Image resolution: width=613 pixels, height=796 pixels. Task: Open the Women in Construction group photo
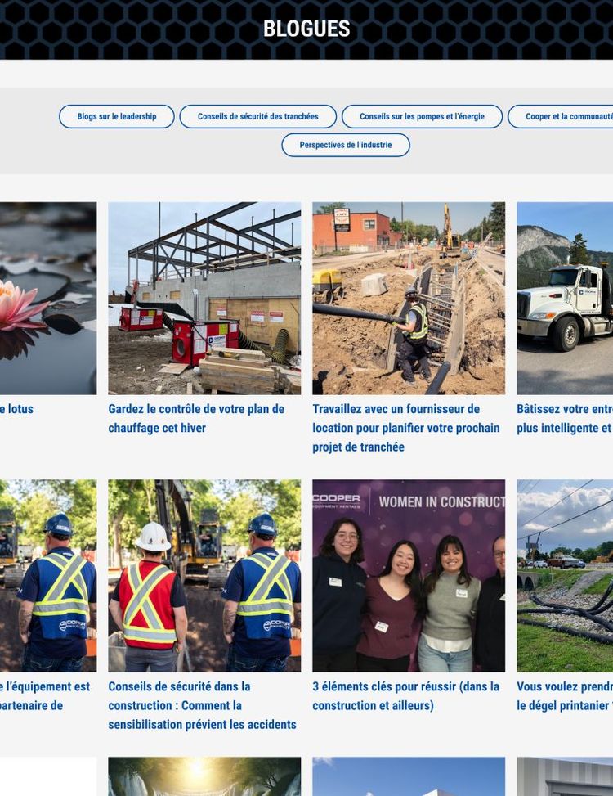pyautogui.click(x=409, y=576)
